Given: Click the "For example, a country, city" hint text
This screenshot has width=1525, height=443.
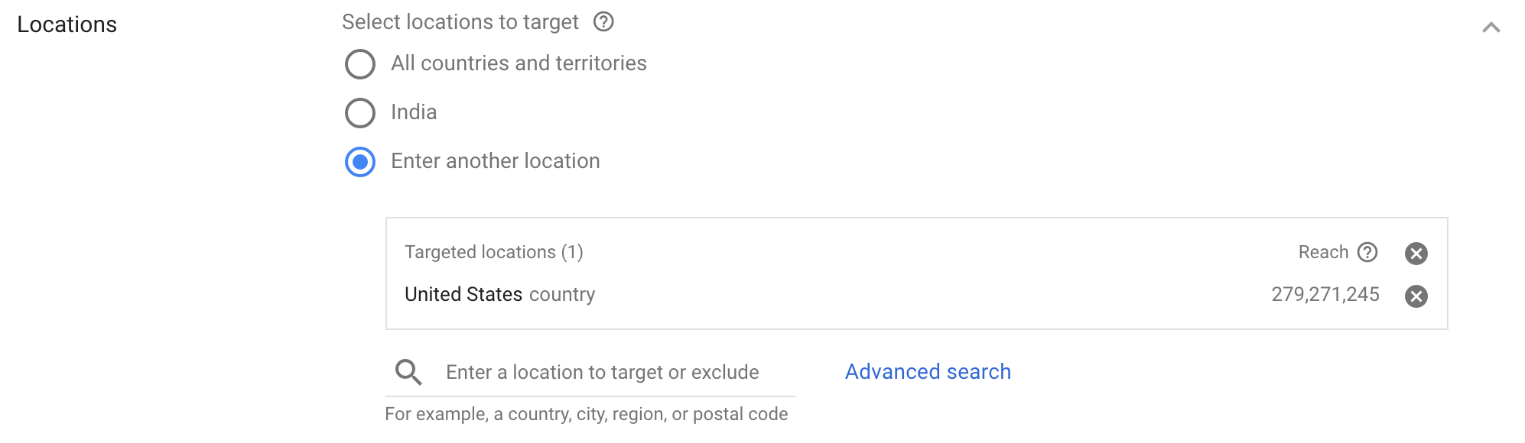Looking at the screenshot, I should [587, 414].
